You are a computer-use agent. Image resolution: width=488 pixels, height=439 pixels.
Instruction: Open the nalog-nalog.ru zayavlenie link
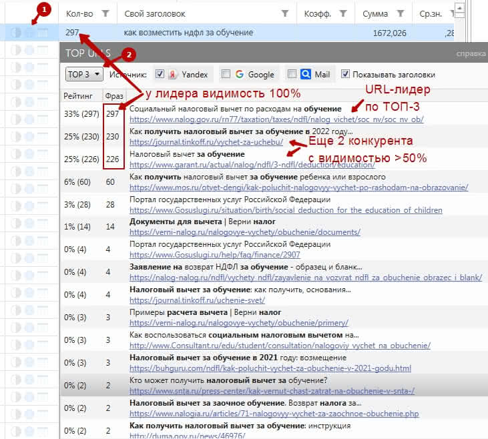pos(306,278)
